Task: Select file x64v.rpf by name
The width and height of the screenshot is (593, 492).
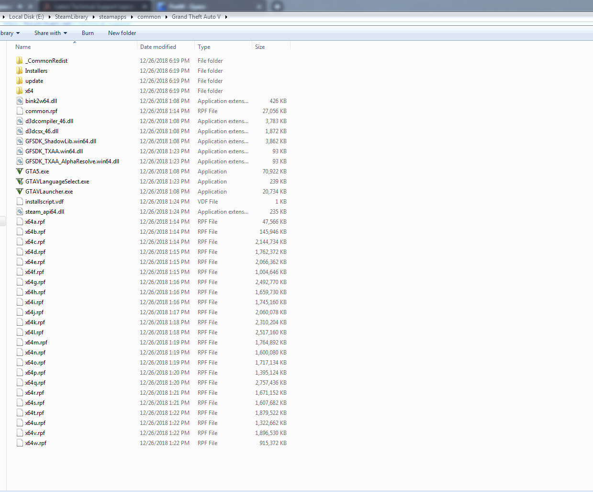Action: click(35, 433)
